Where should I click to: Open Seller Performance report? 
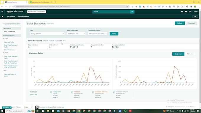(10, 50)
